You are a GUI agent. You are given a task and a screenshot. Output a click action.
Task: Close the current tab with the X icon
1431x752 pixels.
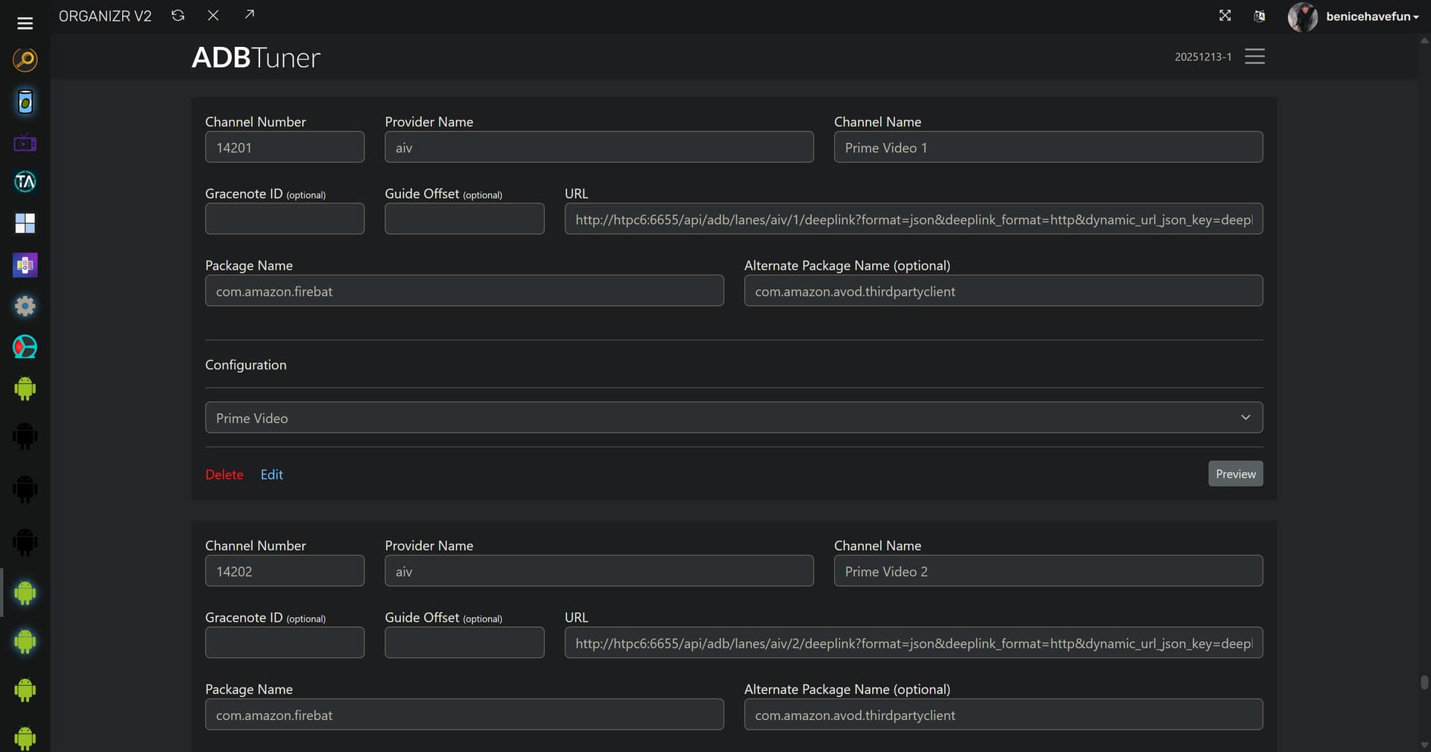pos(213,16)
